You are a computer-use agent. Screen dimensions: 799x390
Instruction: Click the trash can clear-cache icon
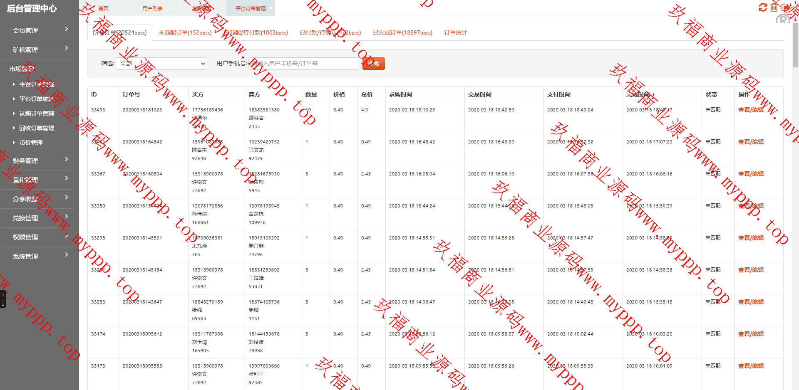pyautogui.click(x=774, y=7)
